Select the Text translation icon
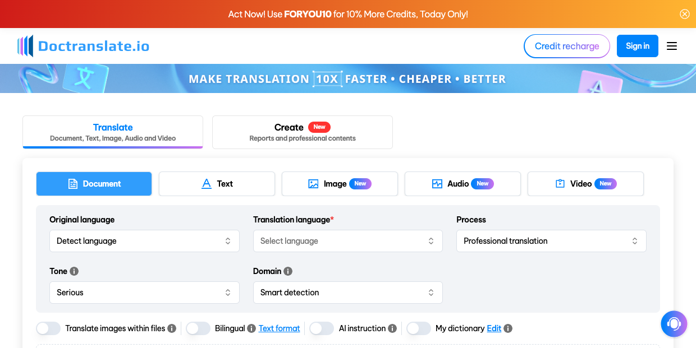Screen dimensions: 696x348 (206, 183)
